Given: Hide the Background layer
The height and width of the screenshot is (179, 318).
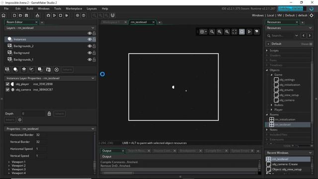Looking at the screenshot, I should 89,53.
